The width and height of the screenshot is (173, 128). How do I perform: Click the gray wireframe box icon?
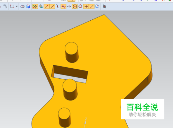pyautogui.click(x=22, y=7)
